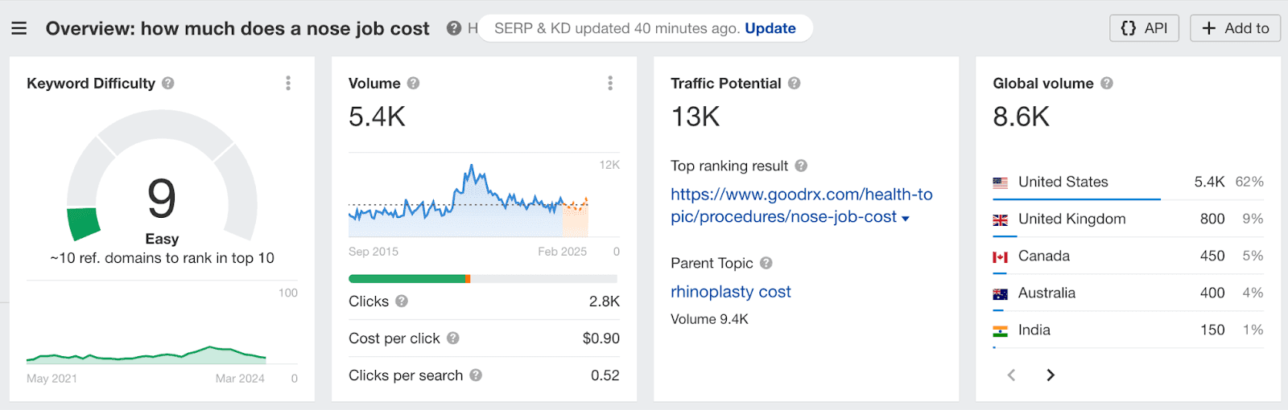
Task: Click Parent Topic help icon
Action: 766,263
